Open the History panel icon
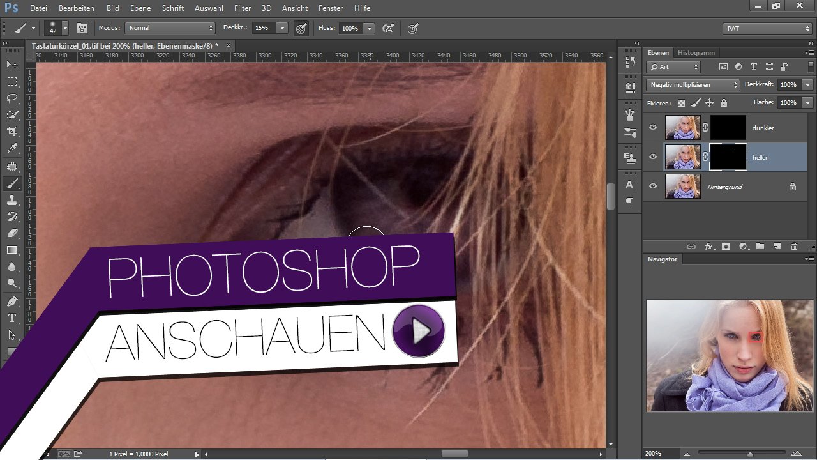817x460 pixels. 630,62
